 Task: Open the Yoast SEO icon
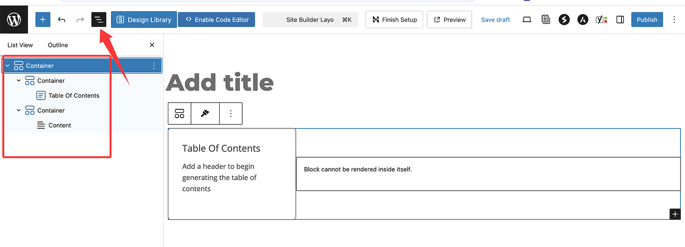tap(601, 20)
